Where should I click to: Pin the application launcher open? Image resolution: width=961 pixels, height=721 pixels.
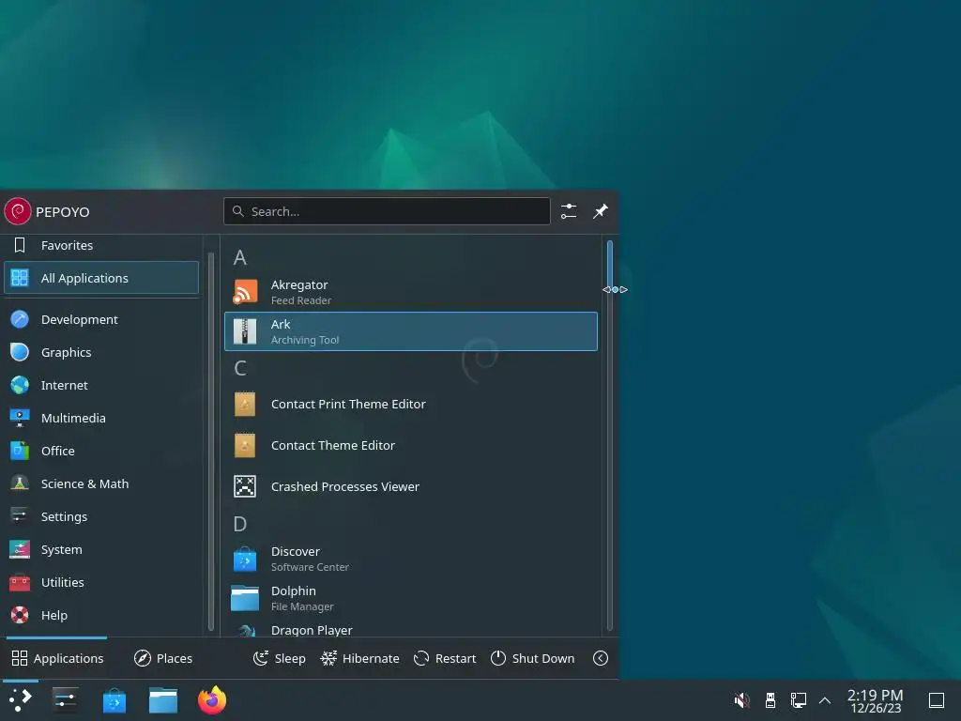(x=601, y=211)
